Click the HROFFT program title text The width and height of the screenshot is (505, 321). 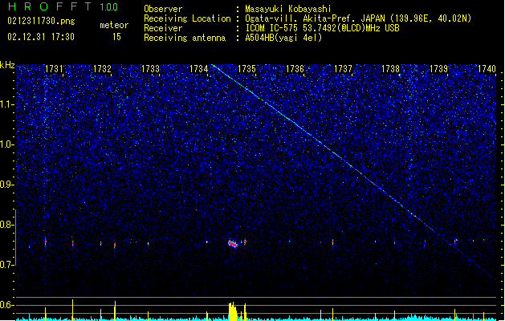coord(50,6)
